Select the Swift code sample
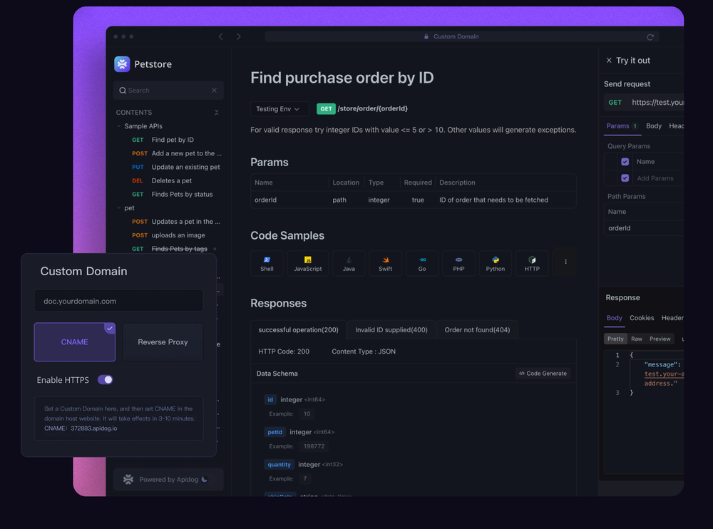 coord(385,263)
